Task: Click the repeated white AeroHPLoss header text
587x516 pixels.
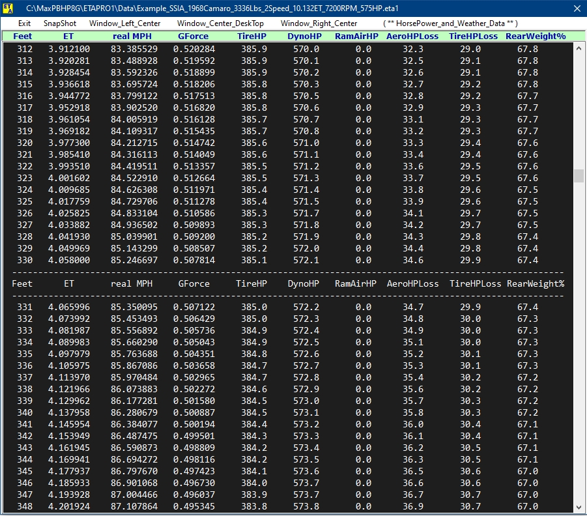Action: [x=412, y=284]
